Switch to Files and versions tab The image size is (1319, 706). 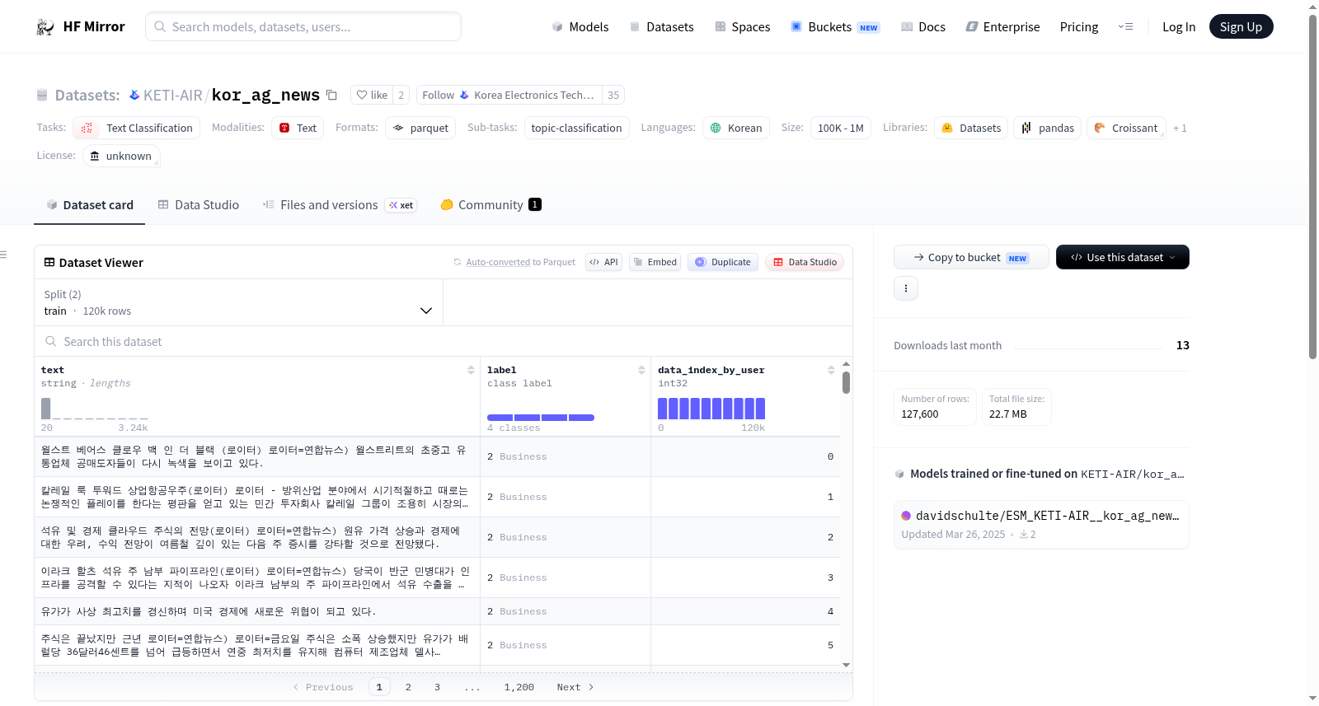coord(339,204)
